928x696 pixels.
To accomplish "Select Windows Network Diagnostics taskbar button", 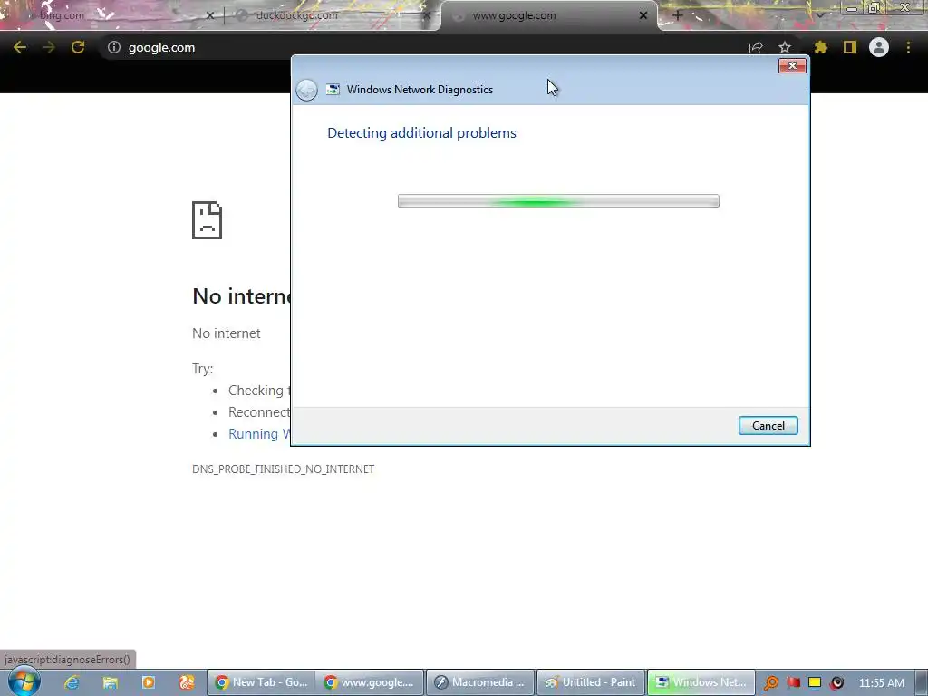I will pyautogui.click(x=701, y=682).
